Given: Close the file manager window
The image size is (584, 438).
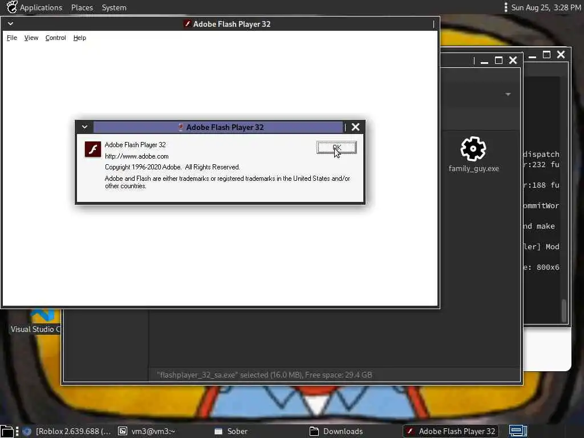Looking at the screenshot, I should pos(513,60).
